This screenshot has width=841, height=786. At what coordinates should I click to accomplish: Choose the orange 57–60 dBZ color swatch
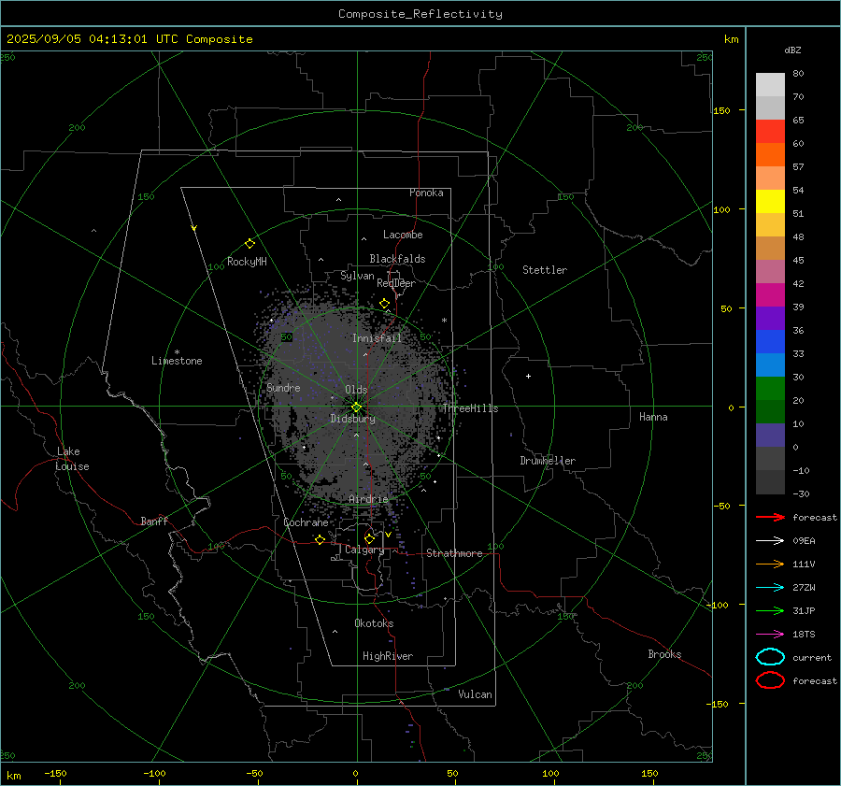770,155
